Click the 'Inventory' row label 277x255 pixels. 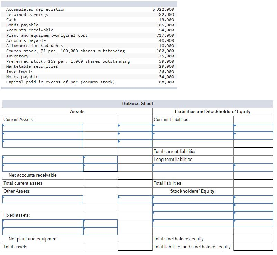click(x=17, y=56)
